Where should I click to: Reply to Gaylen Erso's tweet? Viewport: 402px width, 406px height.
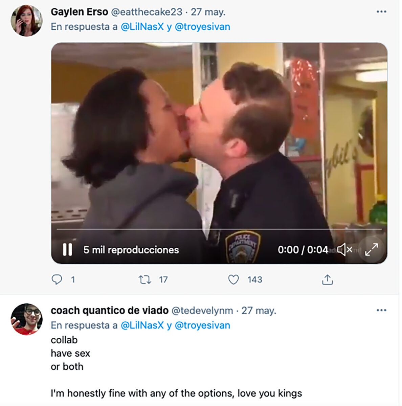click(x=57, y=279)
